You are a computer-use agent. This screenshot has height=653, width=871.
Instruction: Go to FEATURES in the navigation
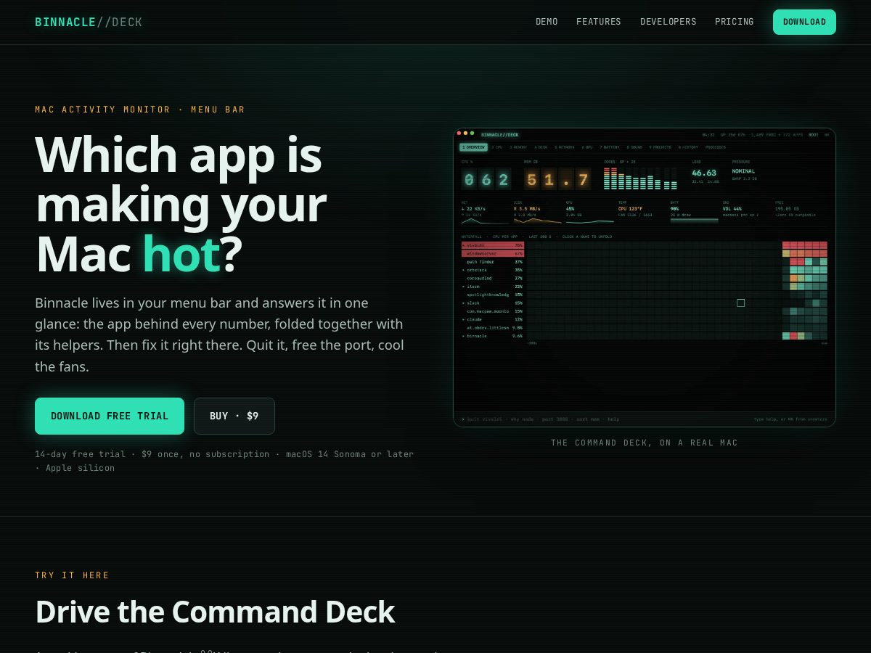click(599, 22)
